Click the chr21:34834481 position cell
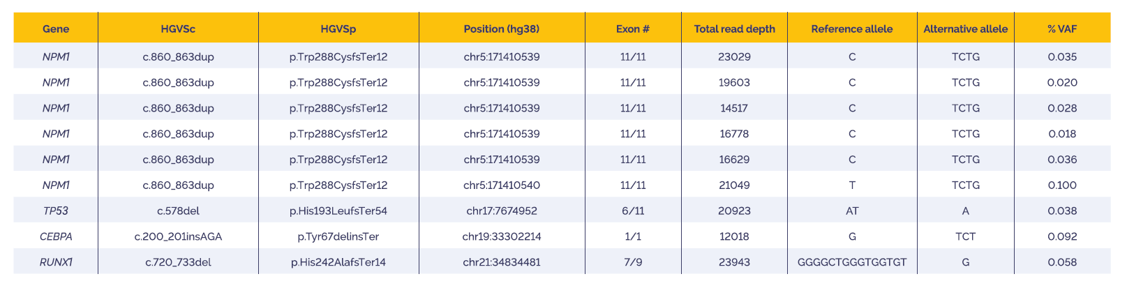This screenshot has height=288, width=1127. (501, 262)
